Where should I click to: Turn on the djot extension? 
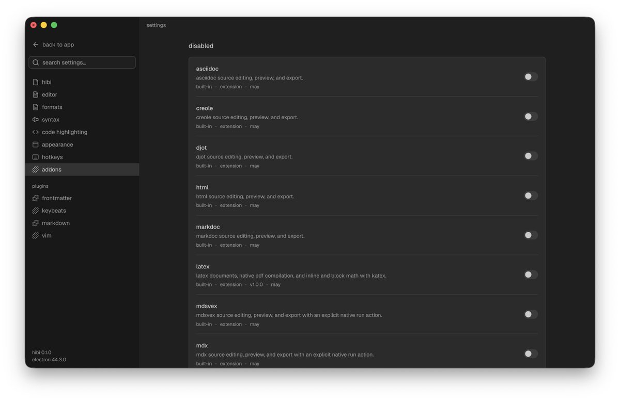point(531,156)
